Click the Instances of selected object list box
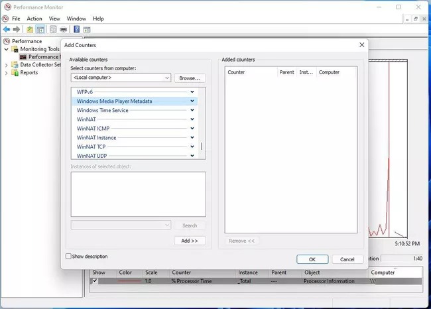 point(139,194)
